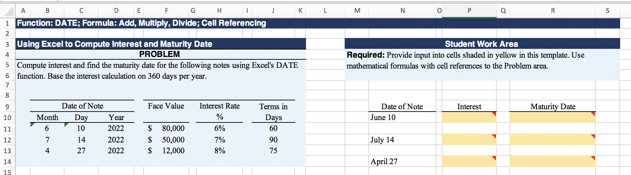Click the 'Interest Rate' column header
631x175 pixels.
(x=219, y=106)
